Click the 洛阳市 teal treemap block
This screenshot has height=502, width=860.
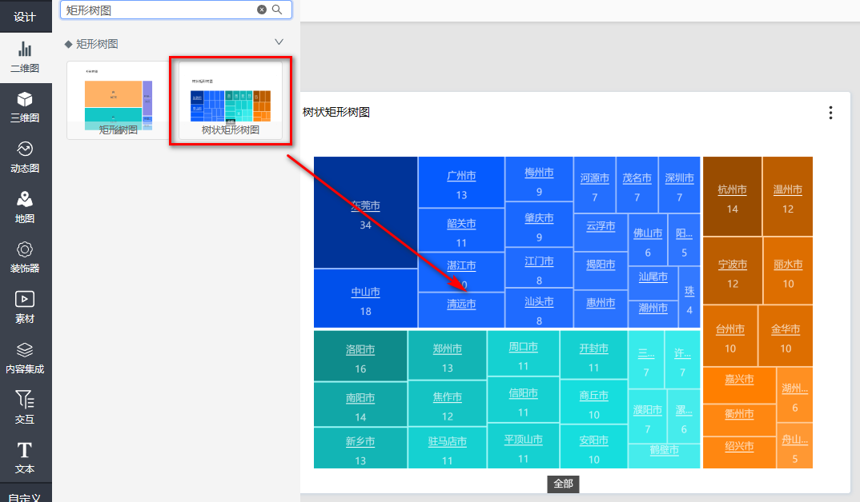360,350
